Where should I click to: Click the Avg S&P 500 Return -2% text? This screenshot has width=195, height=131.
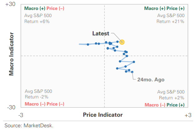pos(38,94)
